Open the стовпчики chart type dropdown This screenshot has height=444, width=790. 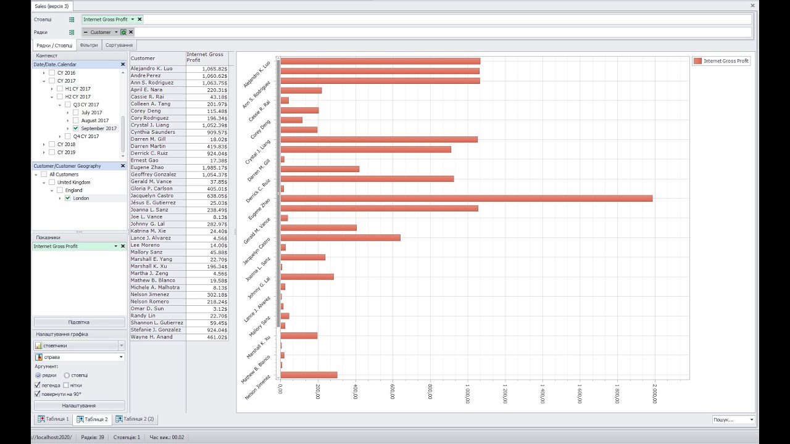tap(122, 346)
